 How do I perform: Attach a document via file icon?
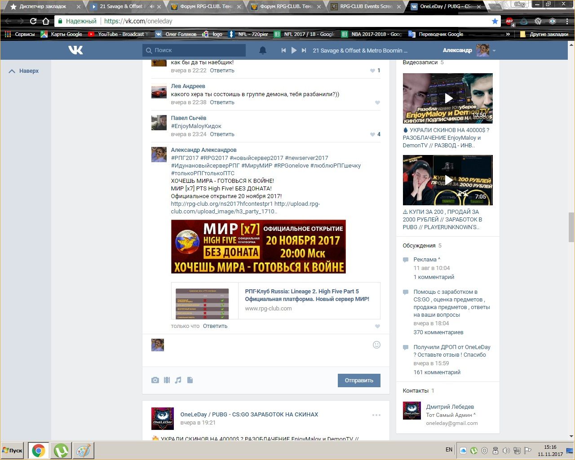tap(190, 380)
